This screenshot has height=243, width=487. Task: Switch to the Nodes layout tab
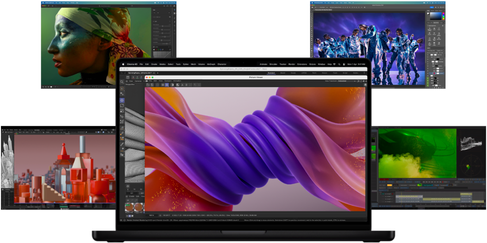(356, 73)
